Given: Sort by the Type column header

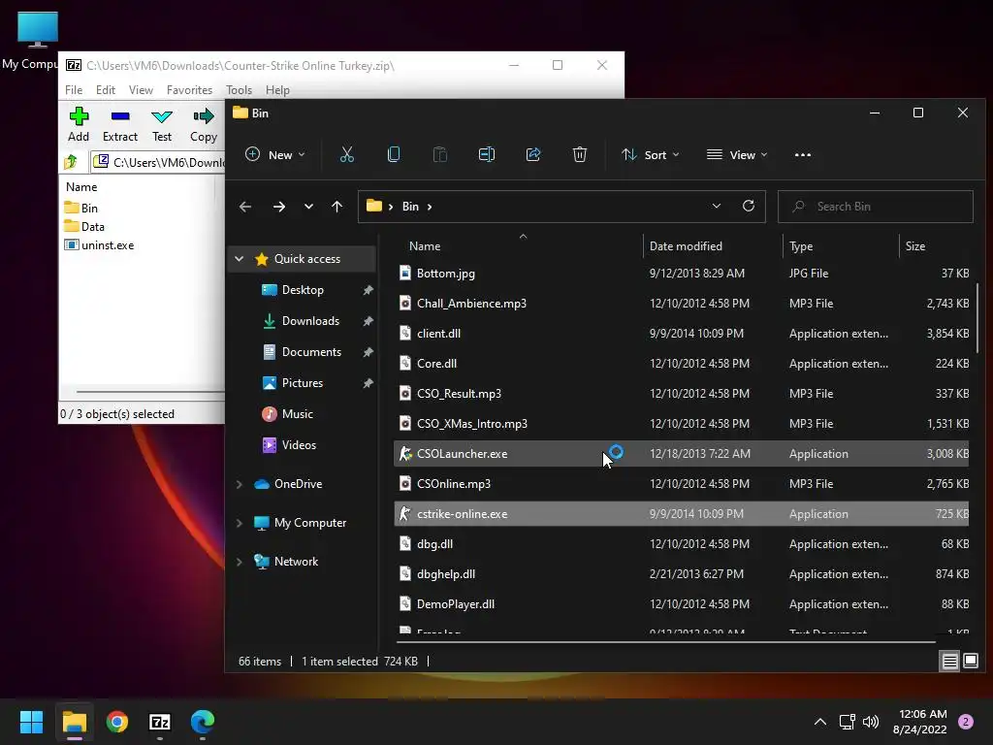Looking at the screenshot, I should 841,245.
